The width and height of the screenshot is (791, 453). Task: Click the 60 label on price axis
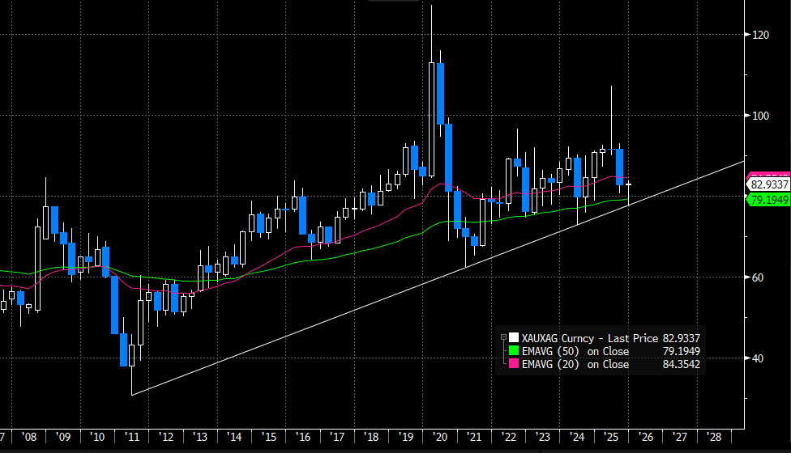click(x=757, y=277)
